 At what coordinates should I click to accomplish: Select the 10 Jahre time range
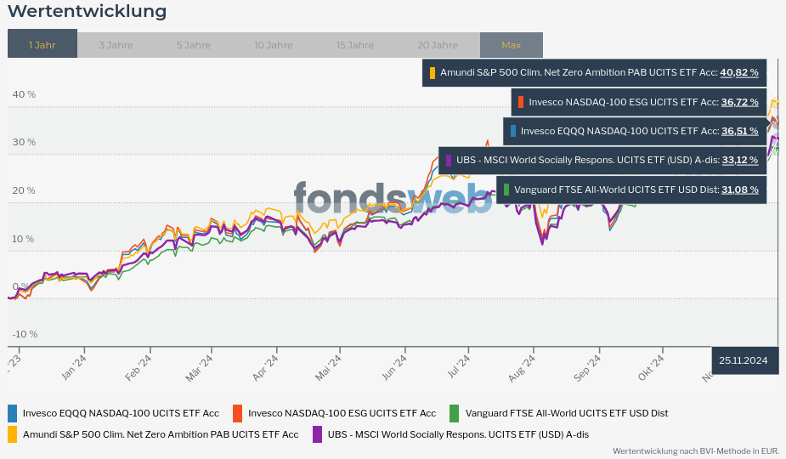click(x=273, y=45)
